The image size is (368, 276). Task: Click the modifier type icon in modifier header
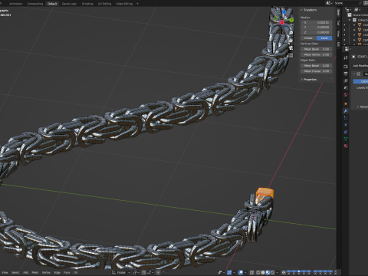point(359,74)
